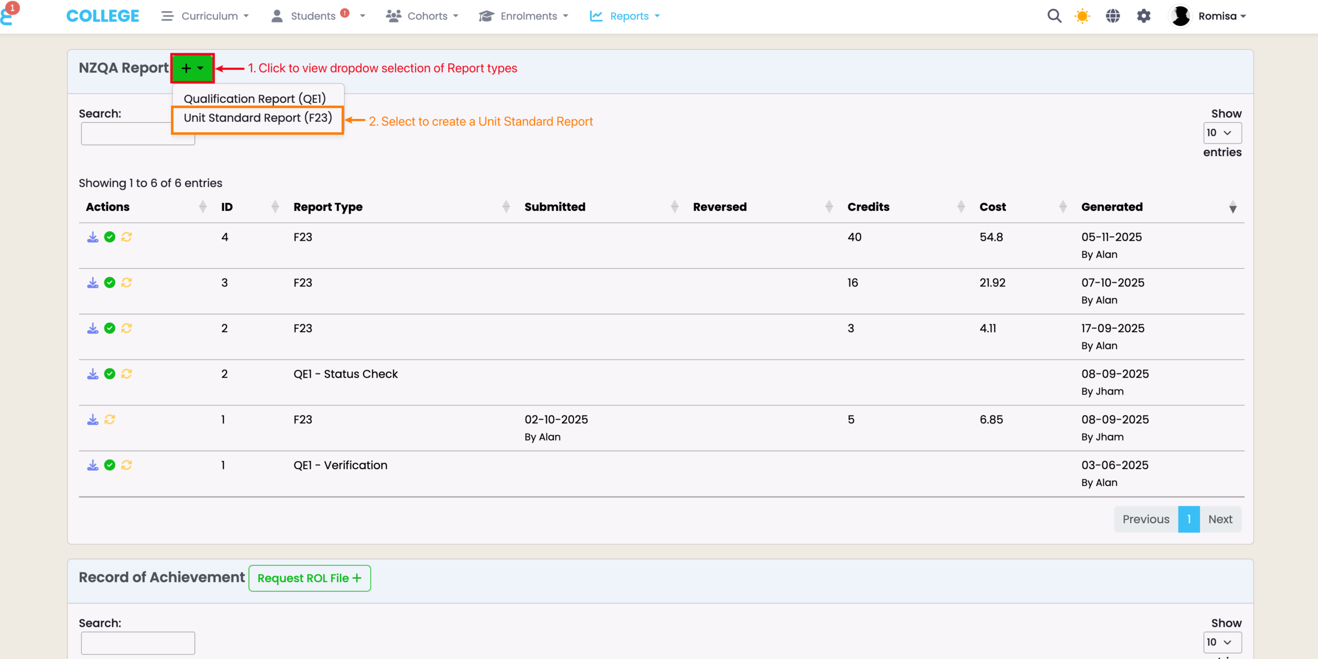Click the NZQA Report search input field
The width and height of the screenshot is (1318, 659).
127,135
